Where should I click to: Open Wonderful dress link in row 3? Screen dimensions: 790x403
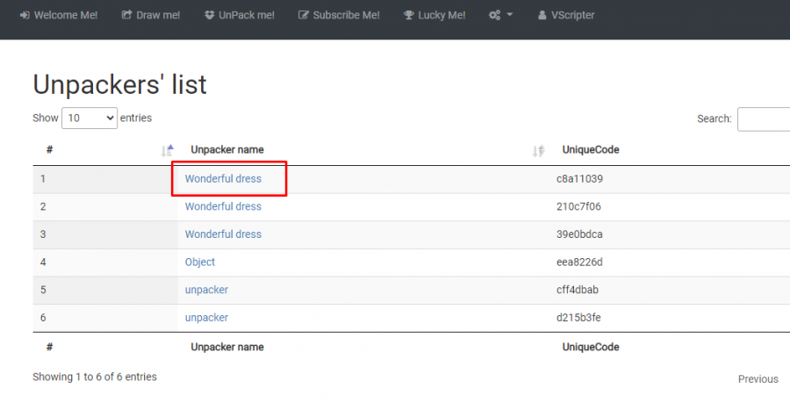pos(223,234)
